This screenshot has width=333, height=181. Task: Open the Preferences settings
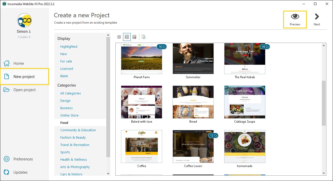pyautogui.click(x=23, y=159)
